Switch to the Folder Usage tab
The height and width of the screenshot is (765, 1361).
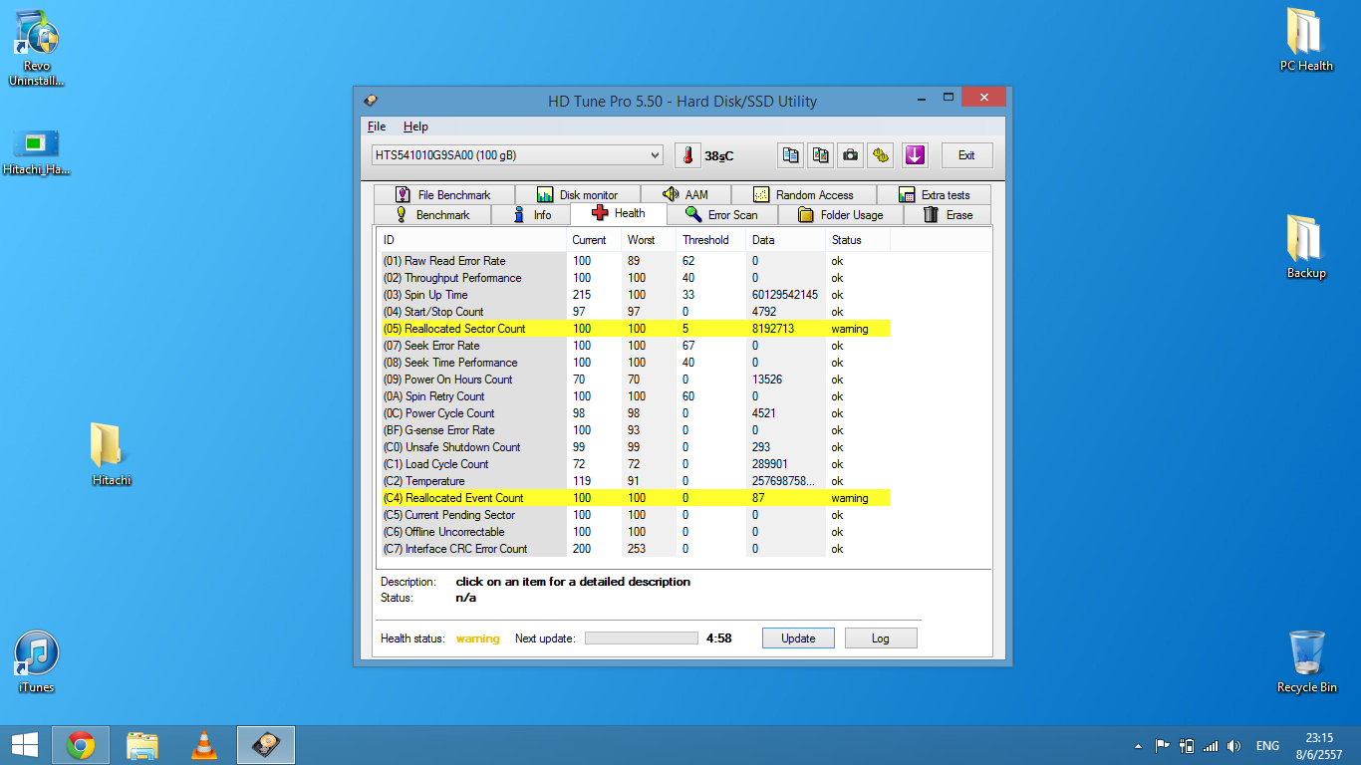(x=840, y=215)
